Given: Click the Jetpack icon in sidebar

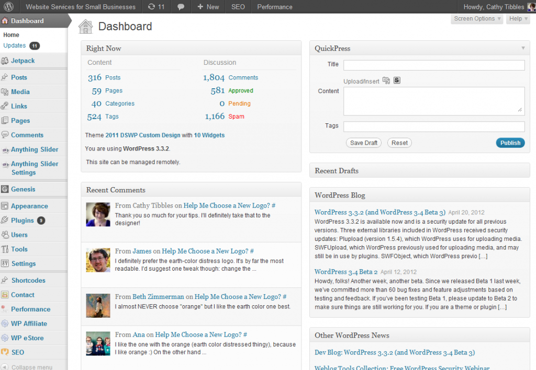Looking at the screenshot, I should [5, 61].
